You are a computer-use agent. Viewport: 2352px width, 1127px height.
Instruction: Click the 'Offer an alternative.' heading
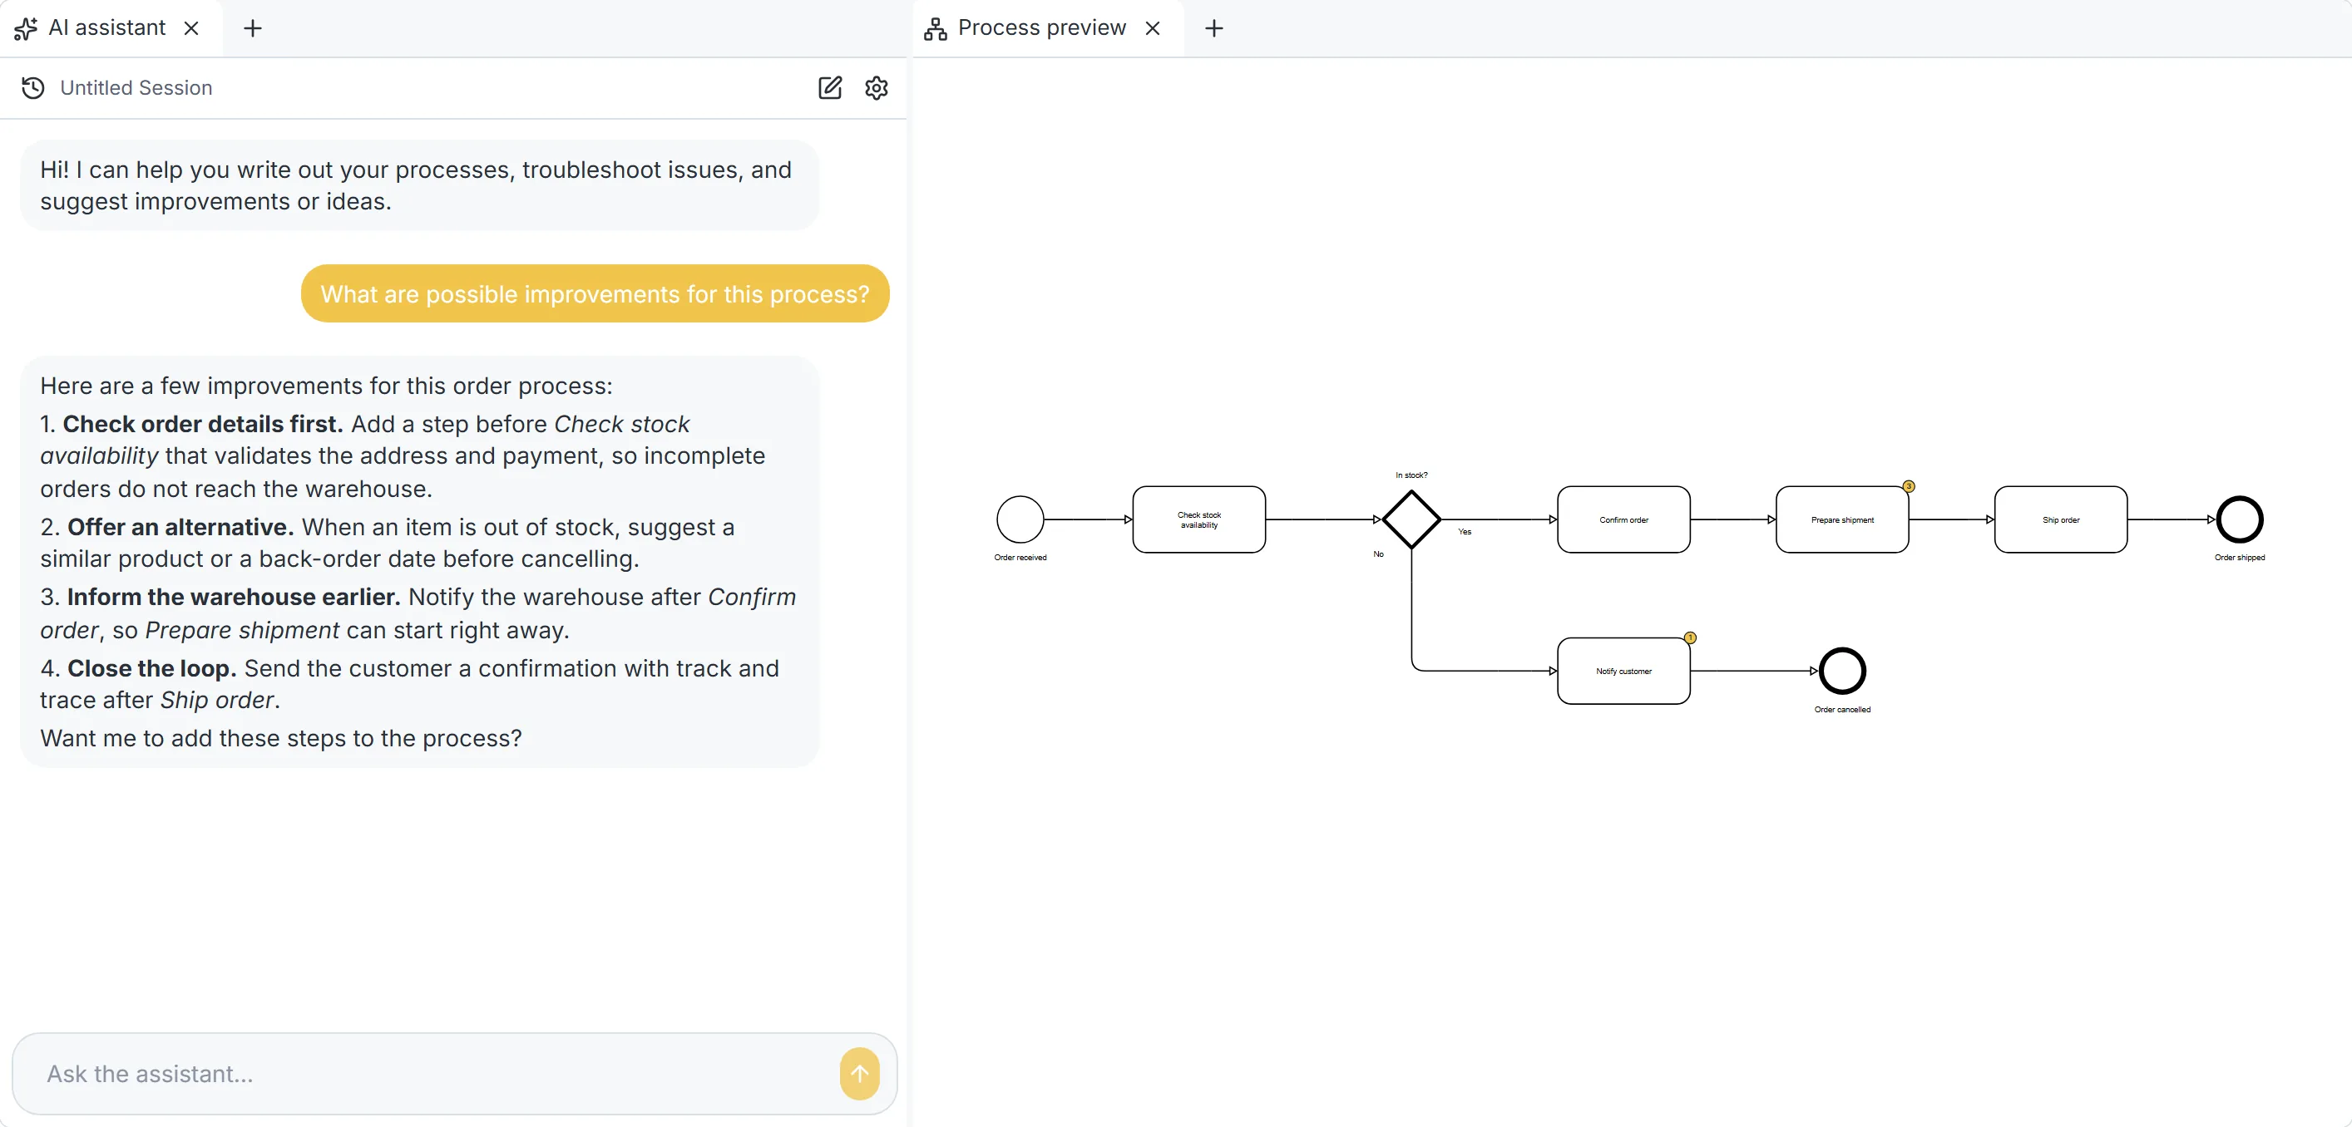pos(180,527)
